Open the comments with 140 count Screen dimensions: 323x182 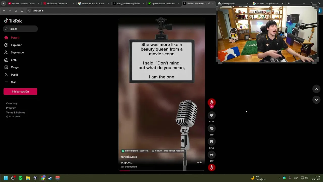point(211,128)
